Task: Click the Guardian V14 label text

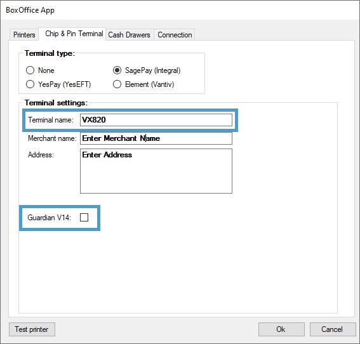Action: 49,217
